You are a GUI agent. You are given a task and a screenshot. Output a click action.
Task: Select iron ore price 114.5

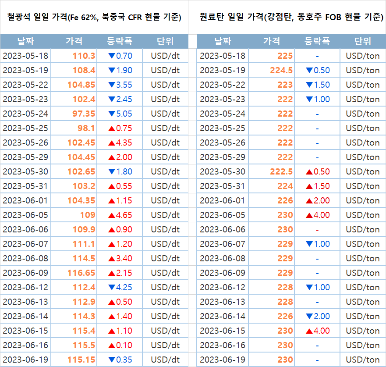[84, 258]
